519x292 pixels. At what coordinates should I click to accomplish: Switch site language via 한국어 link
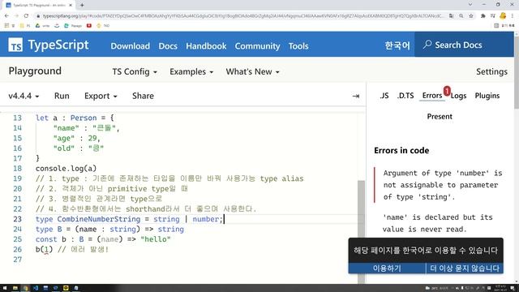pyautogui.click(x=397, y=45)
